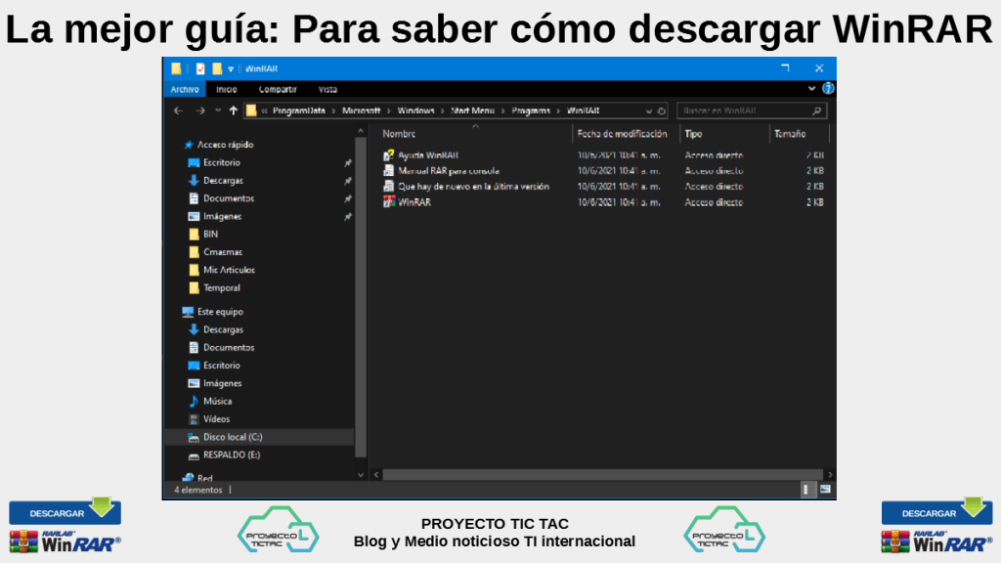Click the Manual RAR para consola file icon

click(x=389, y=171)
